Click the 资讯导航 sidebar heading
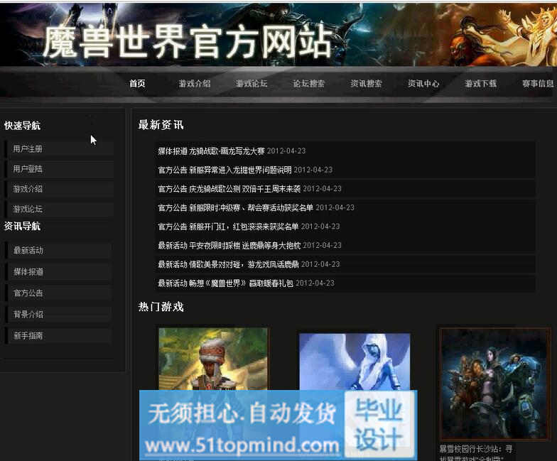This screenshot has width=557, height=461. (x=22, y=226)
